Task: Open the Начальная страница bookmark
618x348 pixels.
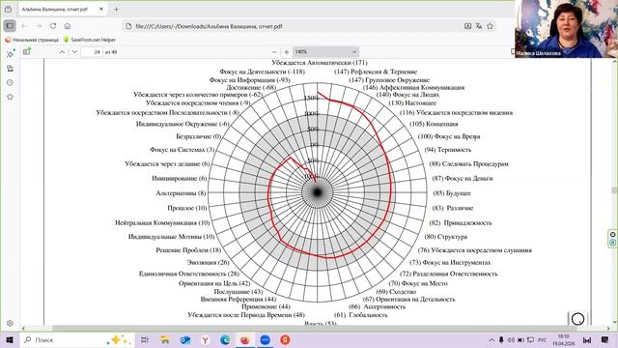Action: [x=32, y=40]
